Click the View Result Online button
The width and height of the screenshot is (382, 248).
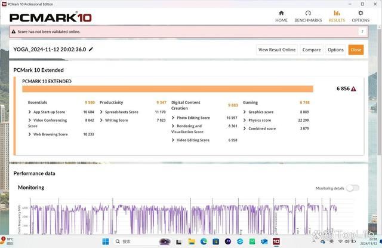[276, 50]
